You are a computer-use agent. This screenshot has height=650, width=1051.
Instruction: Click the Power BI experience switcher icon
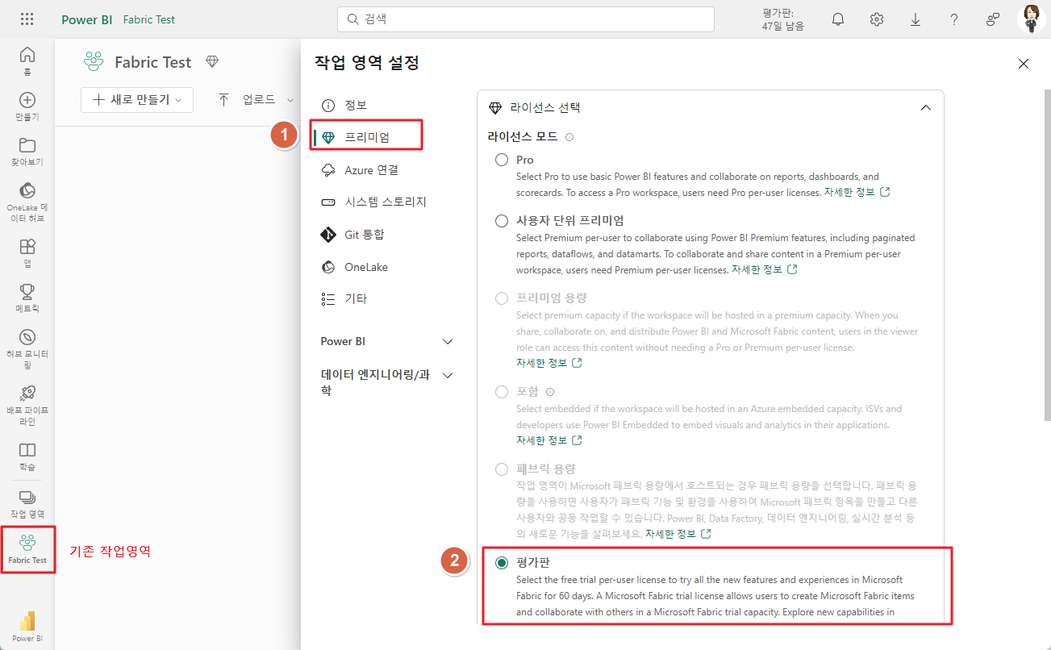coord(27,626)
